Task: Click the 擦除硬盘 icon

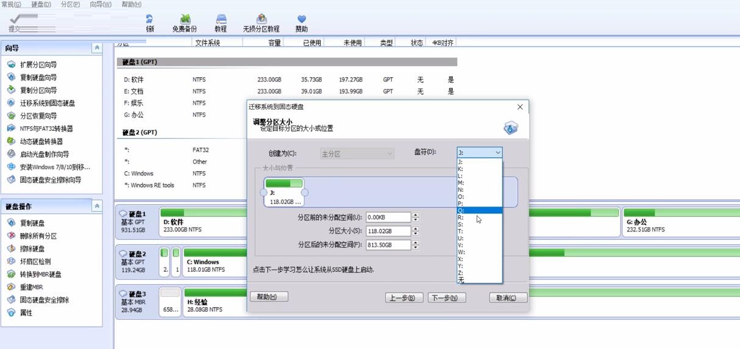Action: coord(11,249)
